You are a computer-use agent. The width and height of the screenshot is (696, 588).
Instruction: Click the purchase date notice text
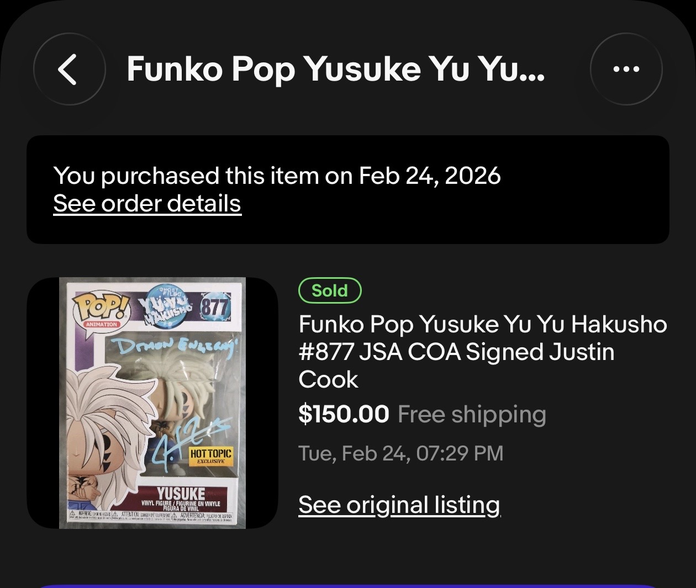[x=277, y=176]
